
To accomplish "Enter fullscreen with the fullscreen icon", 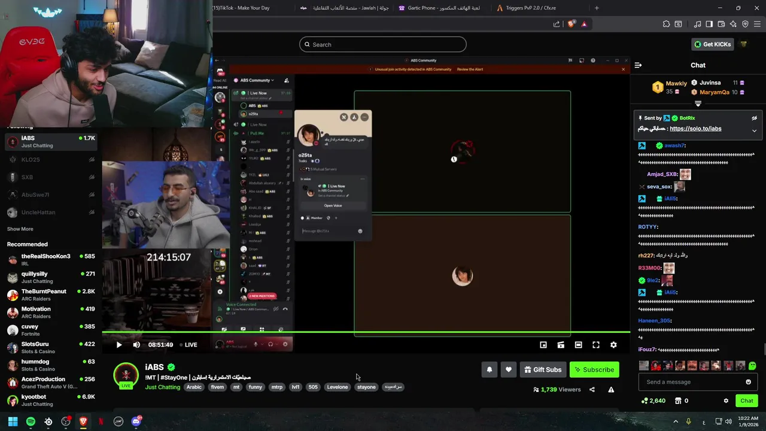I will 596,345.
